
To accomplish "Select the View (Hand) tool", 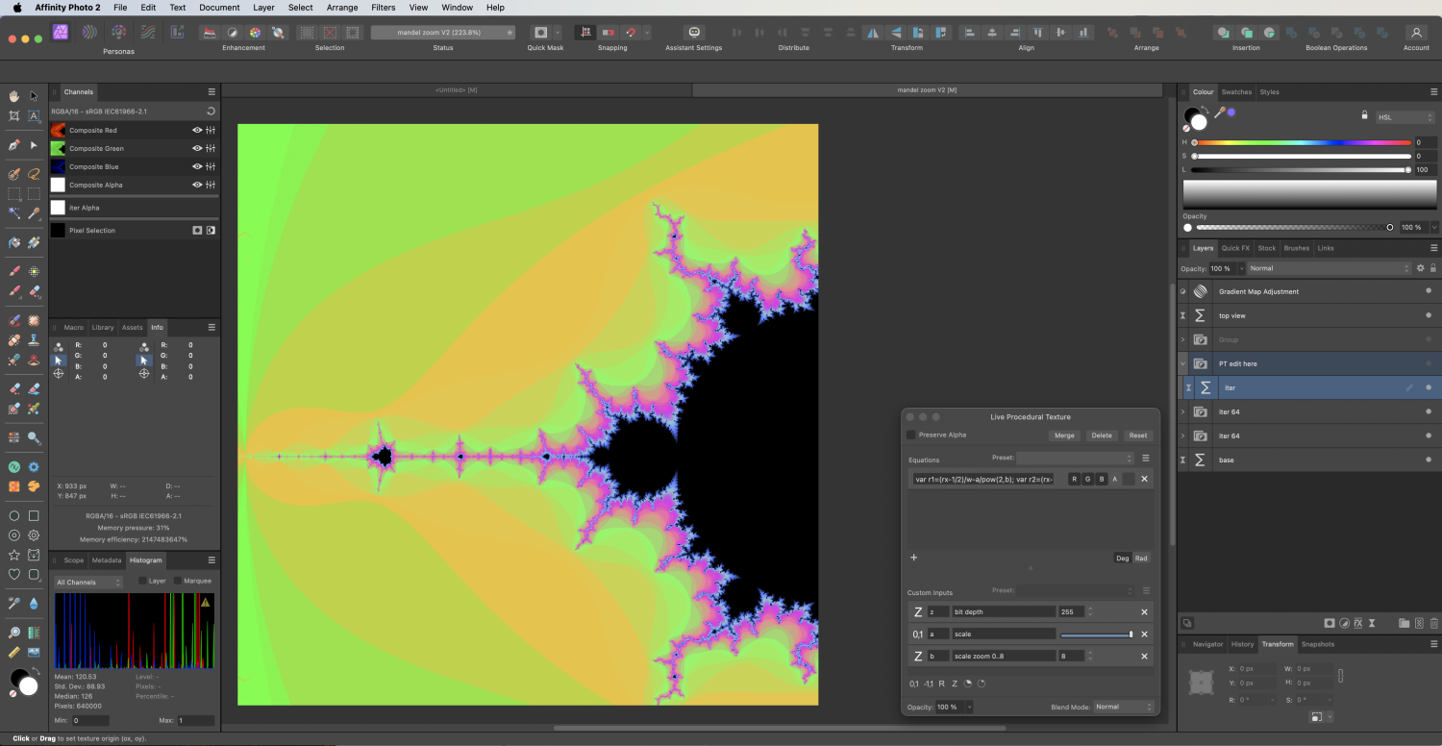I will (x=13, y=95).
